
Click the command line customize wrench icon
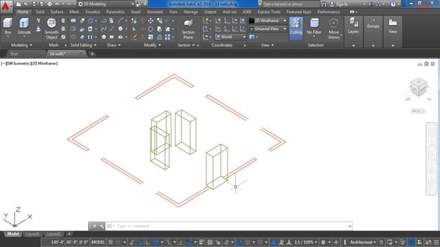point(101,226)
